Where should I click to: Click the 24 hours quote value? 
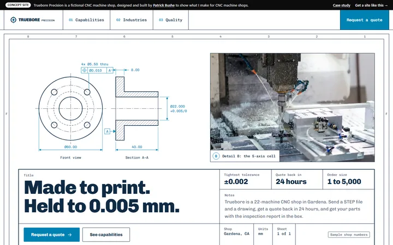coord(291,181)
